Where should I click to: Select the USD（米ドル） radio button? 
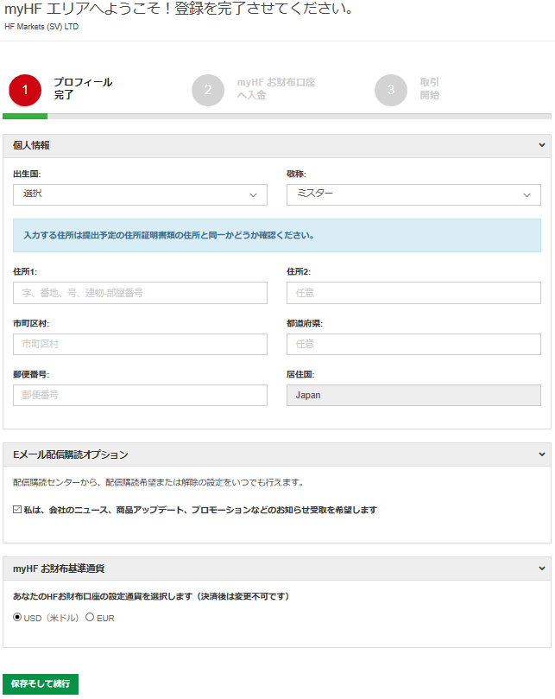[18, 618]
